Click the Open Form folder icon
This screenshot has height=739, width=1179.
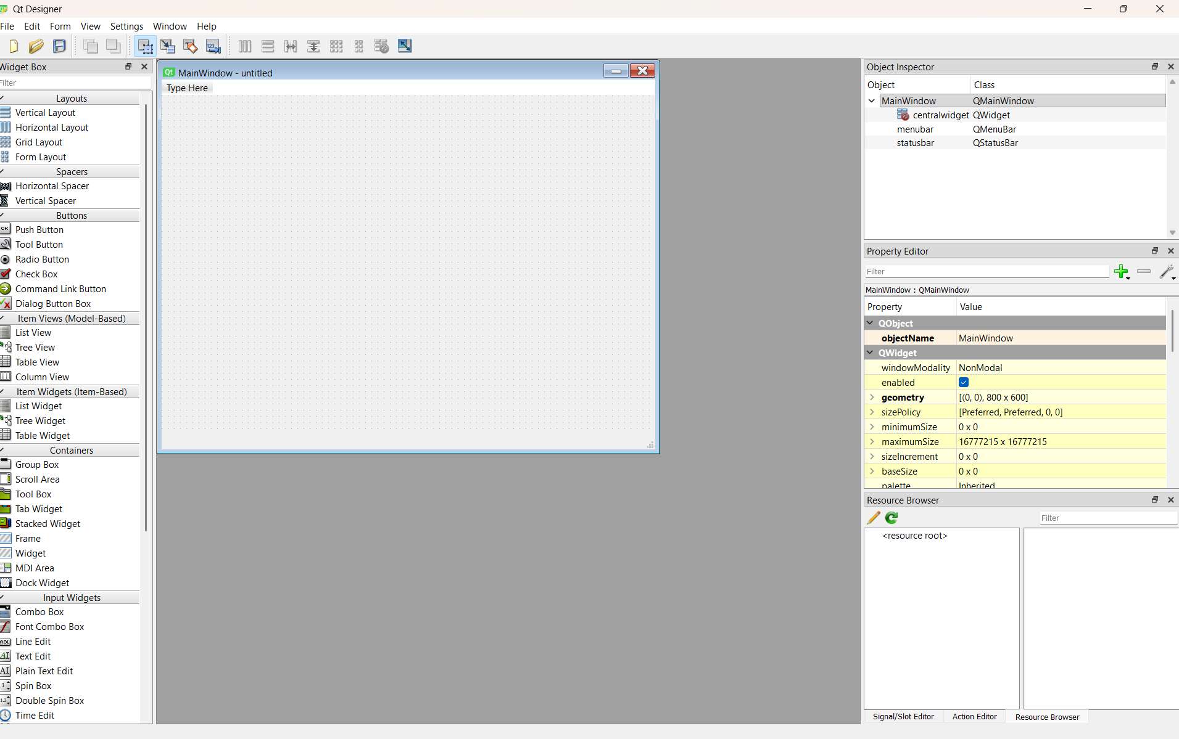[36, 46]
